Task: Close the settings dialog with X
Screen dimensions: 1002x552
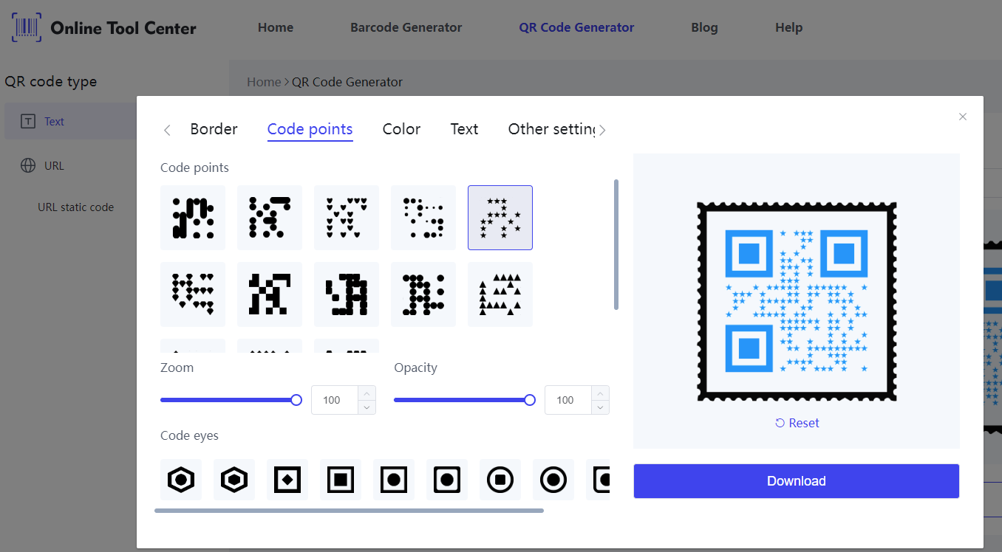Action: [x=962, y=117]
